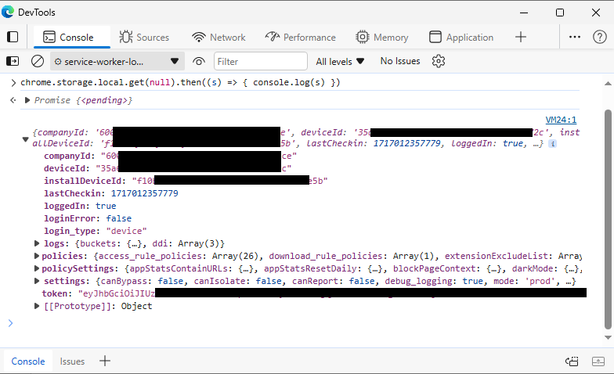The height and width of the screenshot is (374, 614).
Task: Open the Issues drawer tab
Action: (x=72, y=361)
